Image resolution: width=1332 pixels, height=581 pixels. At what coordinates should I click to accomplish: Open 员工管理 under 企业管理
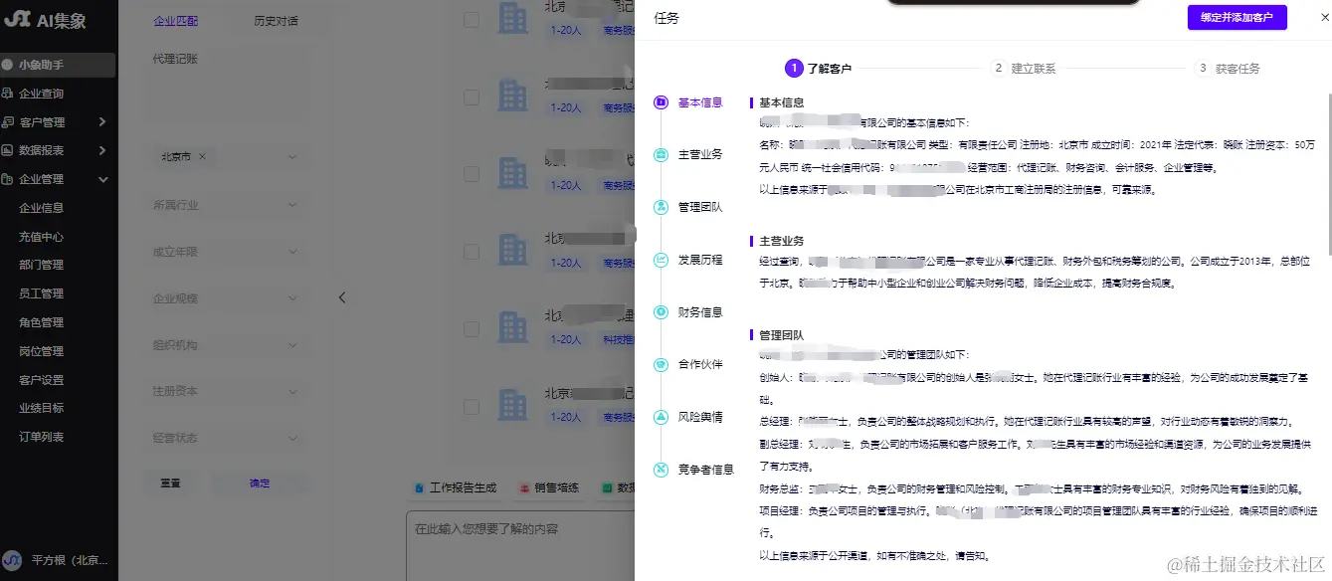(x=44, y=292)
